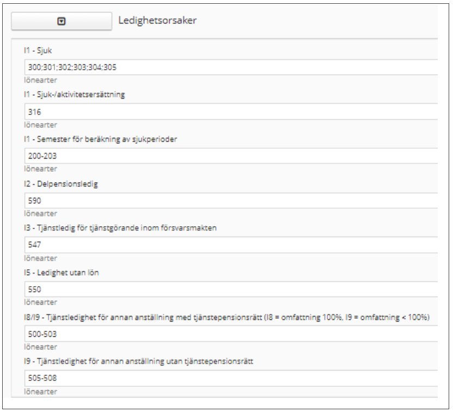Click the "Tjänstledig för tjänstgörande inom försvarsmakten" label
453x412 pixels.
[126, 228]
